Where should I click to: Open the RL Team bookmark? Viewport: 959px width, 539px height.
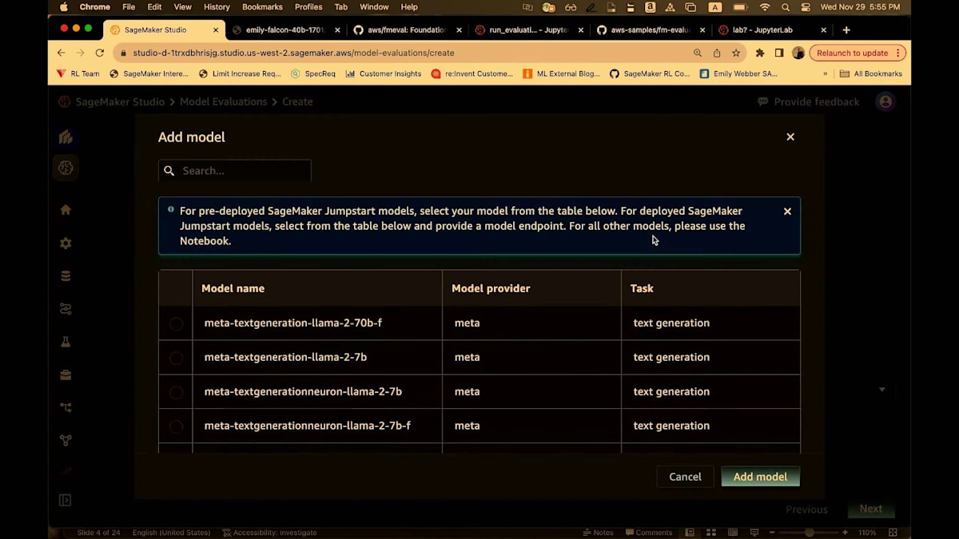[x=78, y=73]
